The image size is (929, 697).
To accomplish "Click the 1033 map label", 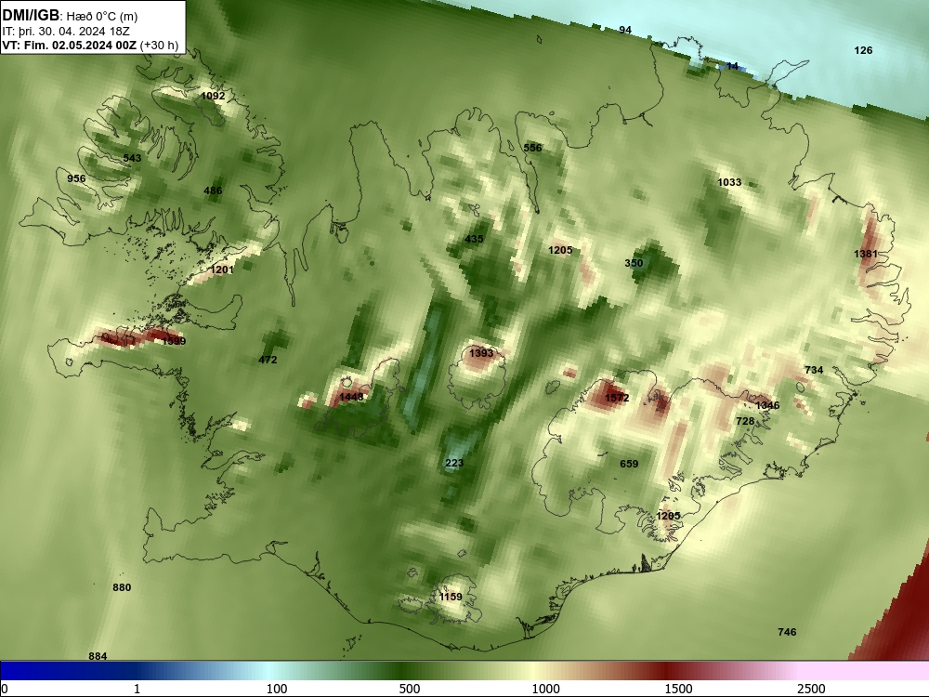I will 729,182.
